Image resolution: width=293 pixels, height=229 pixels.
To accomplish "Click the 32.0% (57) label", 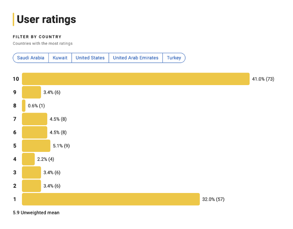I will pos(213,200).
